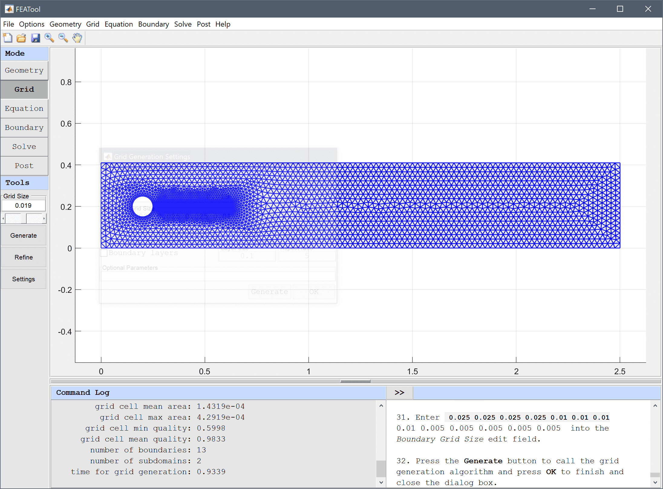The height and width of the screenshot is (489, 663).
Task: Click the Command Log scroll up arrow
Action: click(381, 406)
